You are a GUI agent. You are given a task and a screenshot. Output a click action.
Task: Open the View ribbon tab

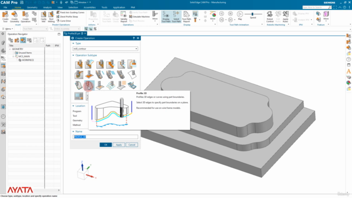[60, 7]
